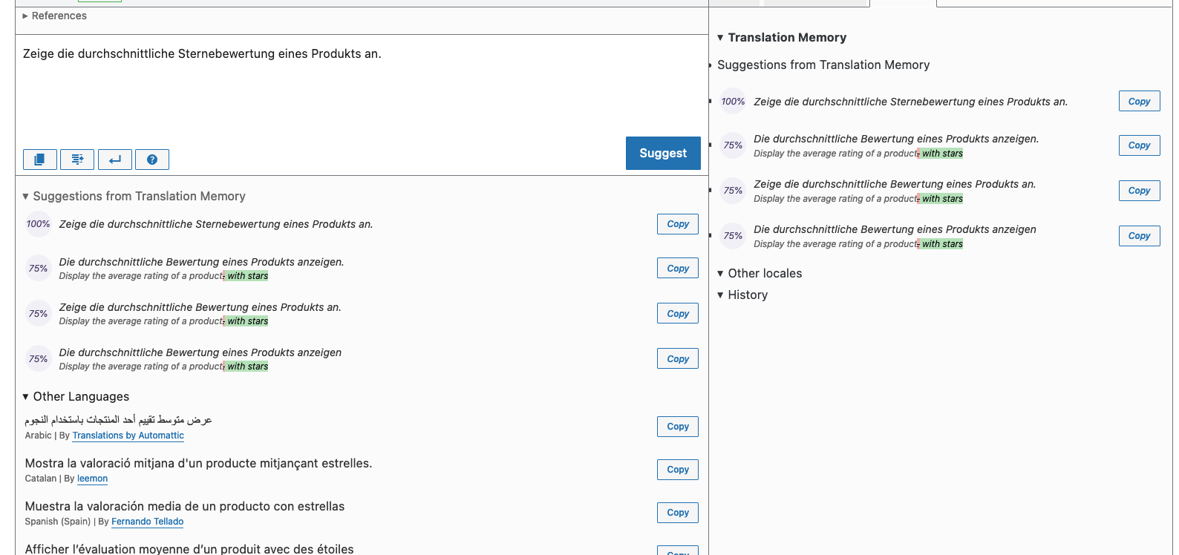This screenshot has width=1179, height=555.
Task: Copy the Arabic translation
Action: tap(678, 427)
